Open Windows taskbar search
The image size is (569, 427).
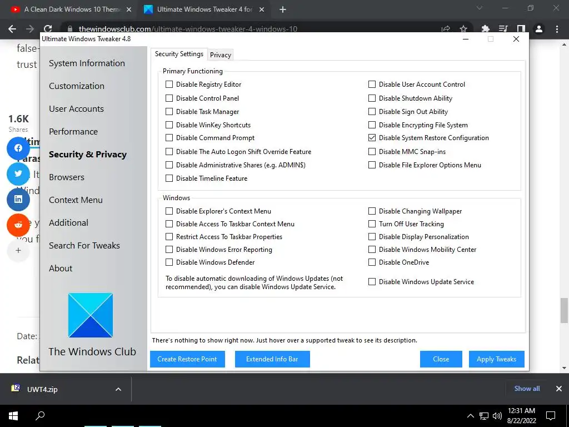pyautogui.click(x=40, y=415)
